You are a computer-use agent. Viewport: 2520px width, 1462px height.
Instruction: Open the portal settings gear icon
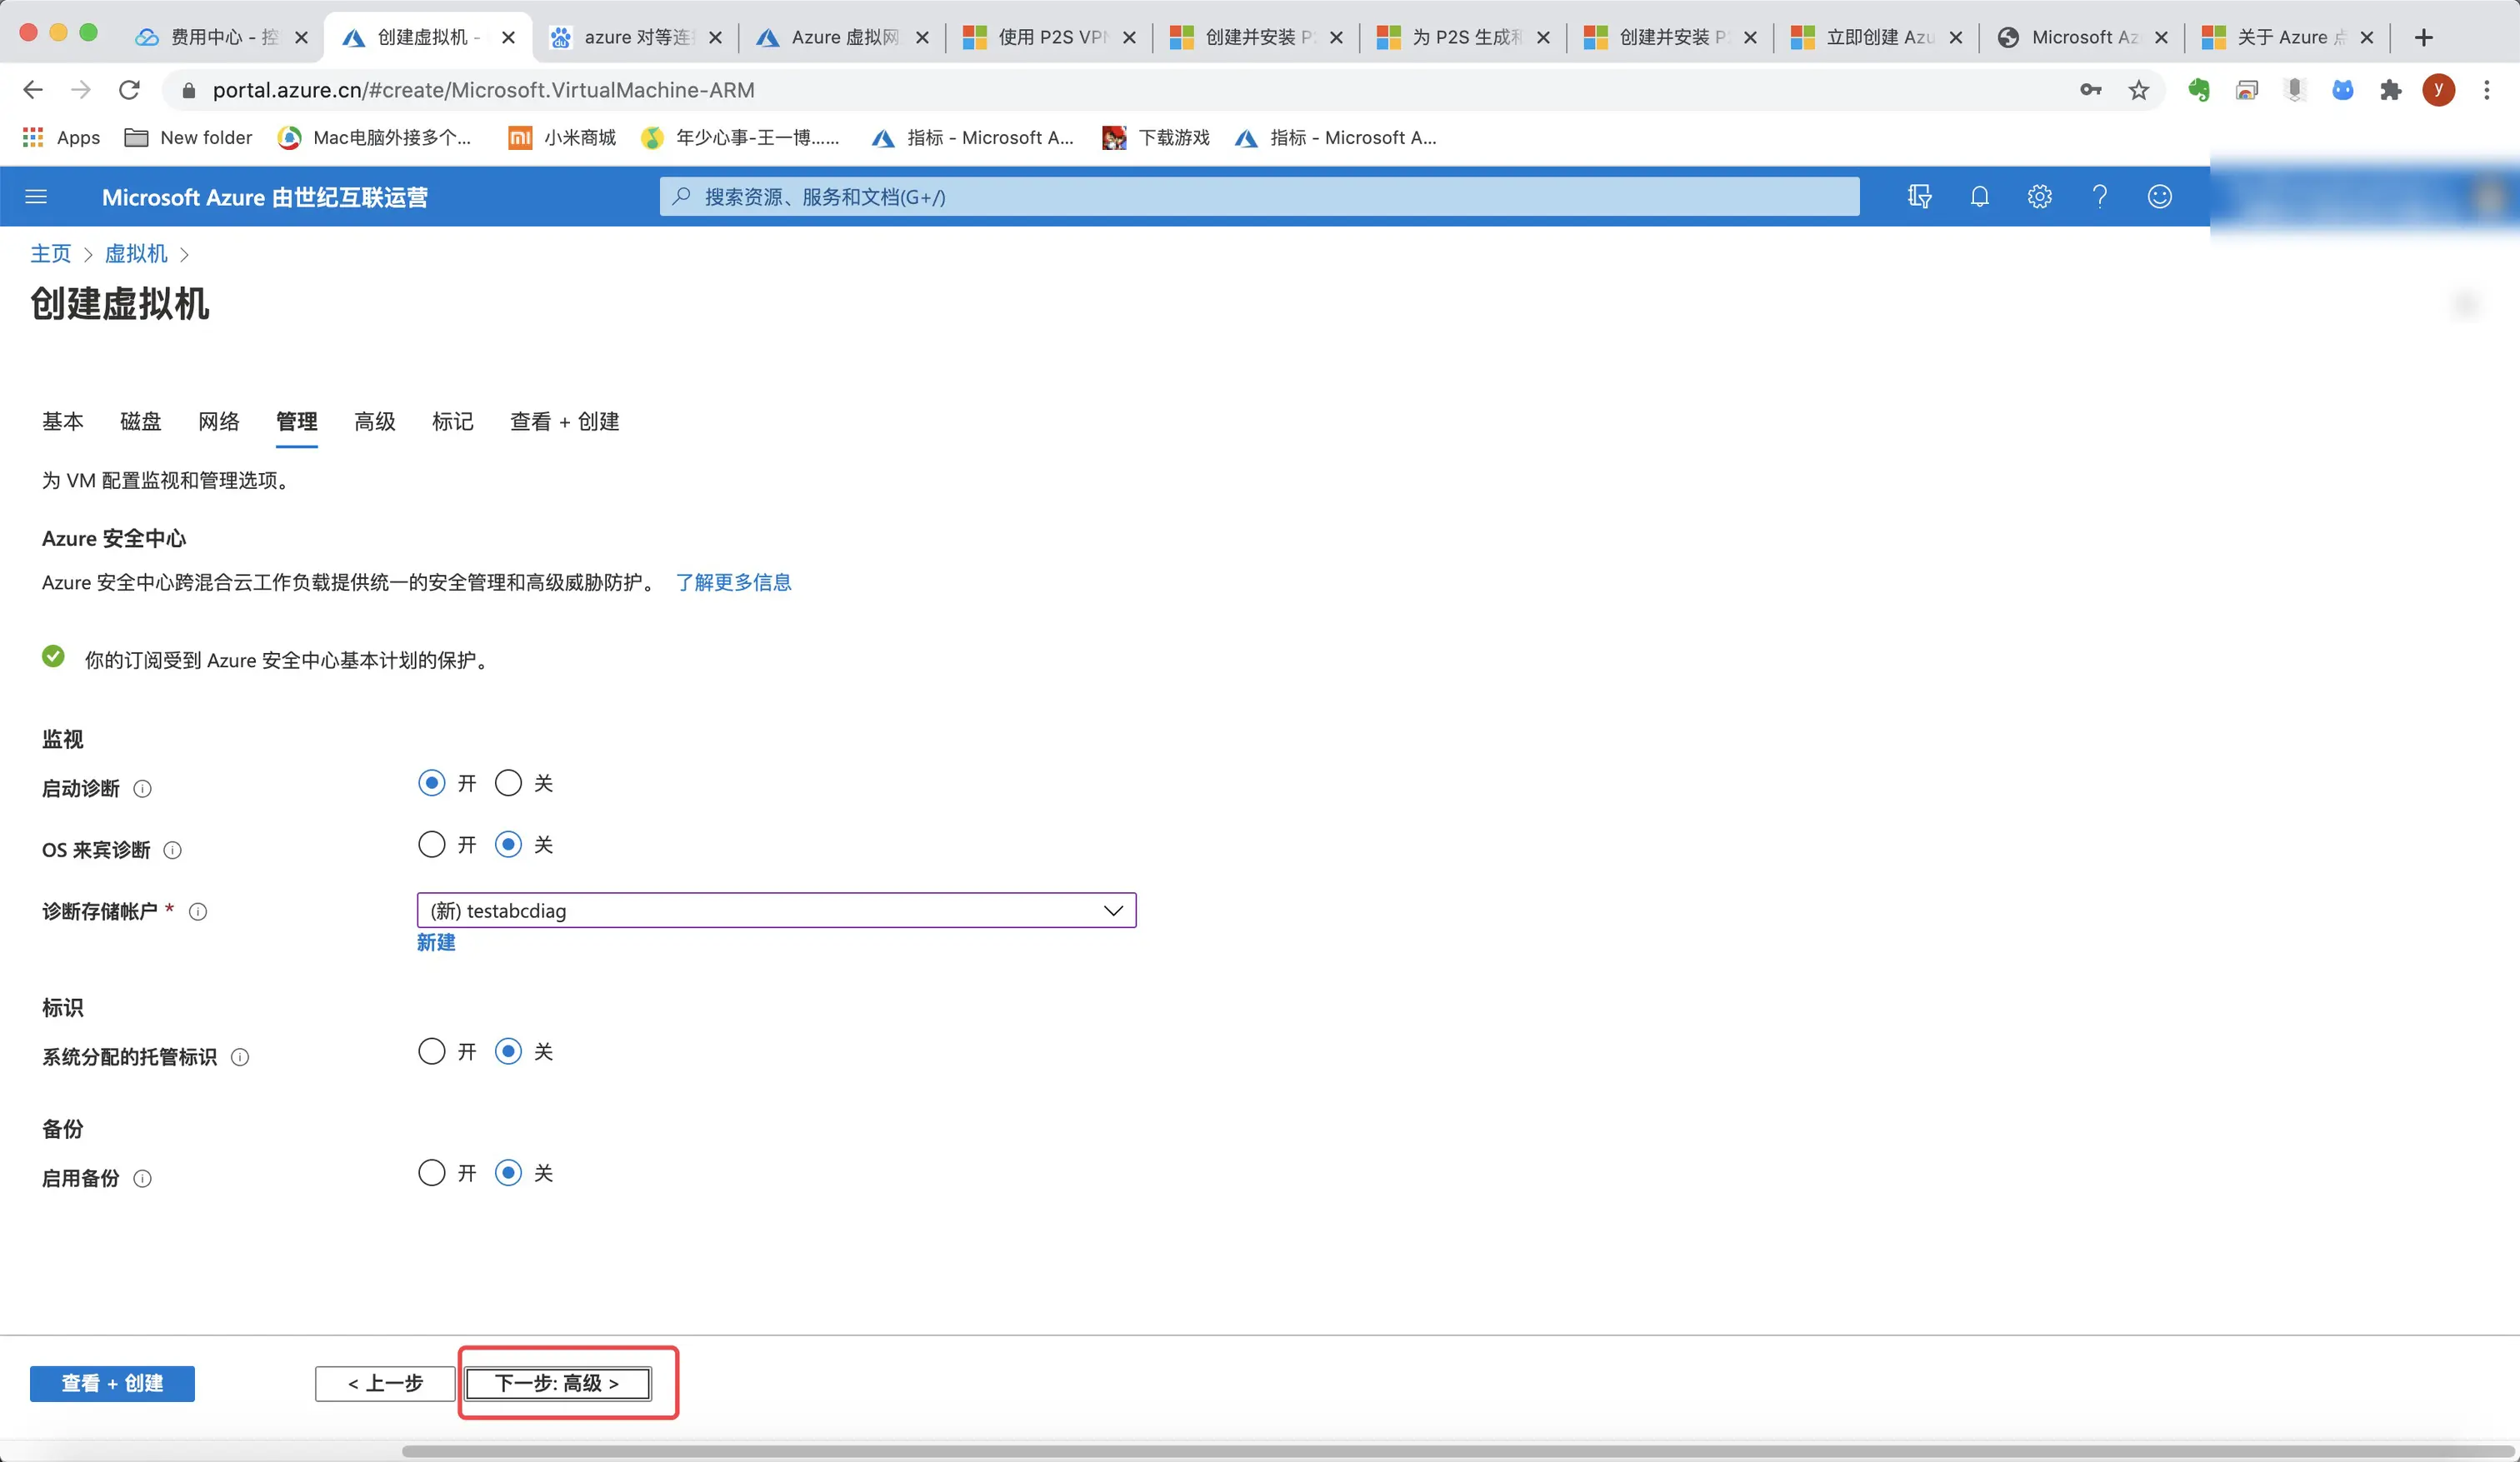[2039, 197]
